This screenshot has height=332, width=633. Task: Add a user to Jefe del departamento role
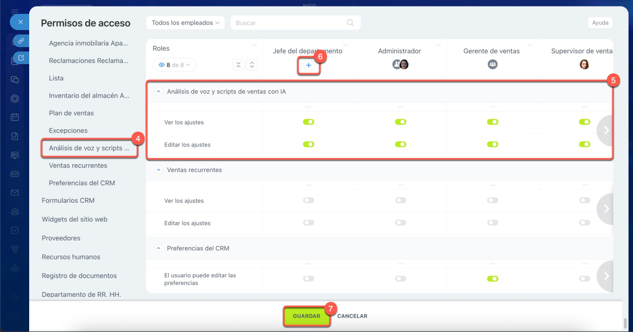click(x=309, y=65)
